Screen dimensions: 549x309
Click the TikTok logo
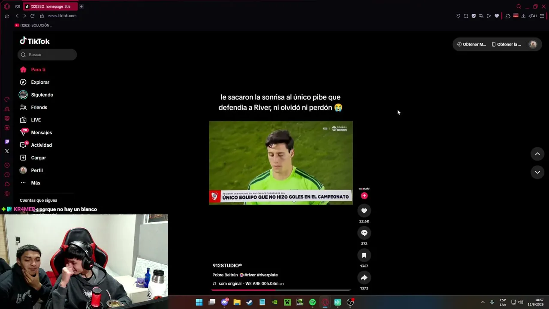coord(35,41)
